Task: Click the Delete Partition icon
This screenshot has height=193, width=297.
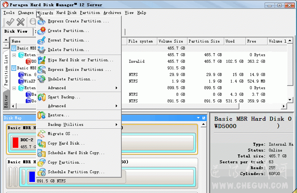Action: pos(41,50)
